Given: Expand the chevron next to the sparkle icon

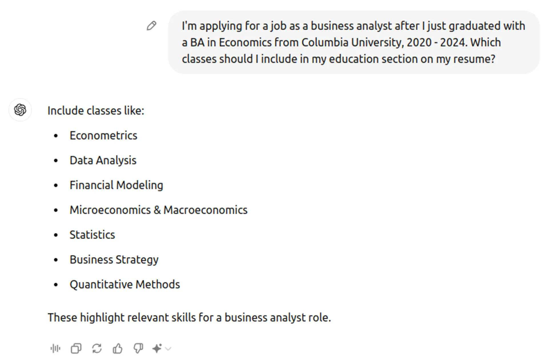Looking at the screenshot, I should pyautogui.click(x=168, y=349).
